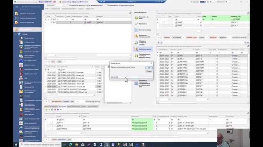Open Контингент план-факт sidebar item

29,52
